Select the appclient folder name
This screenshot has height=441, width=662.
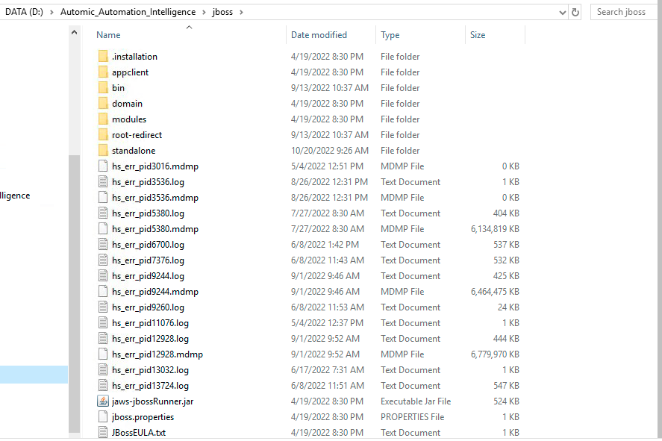point(131,72)
